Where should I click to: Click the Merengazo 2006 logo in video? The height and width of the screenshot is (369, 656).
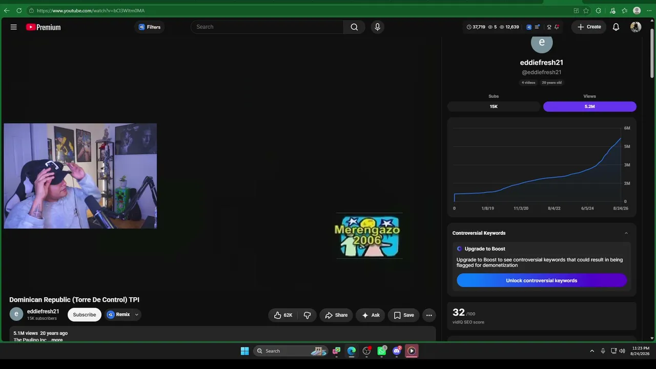367,236
